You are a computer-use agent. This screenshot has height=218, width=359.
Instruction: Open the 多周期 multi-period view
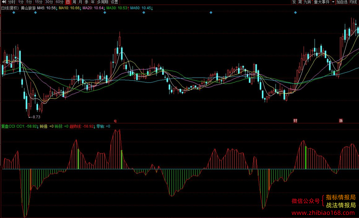pyautogui.click(x=102, y=2)
